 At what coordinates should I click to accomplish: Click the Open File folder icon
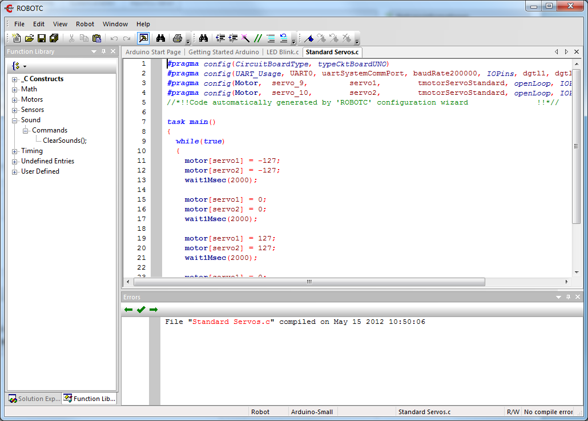pyautogui.click(x=29, y=38)
